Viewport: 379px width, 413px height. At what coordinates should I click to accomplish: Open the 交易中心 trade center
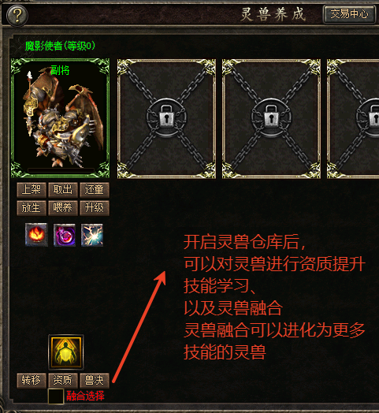pyautogui.click(x=349, y=14)
